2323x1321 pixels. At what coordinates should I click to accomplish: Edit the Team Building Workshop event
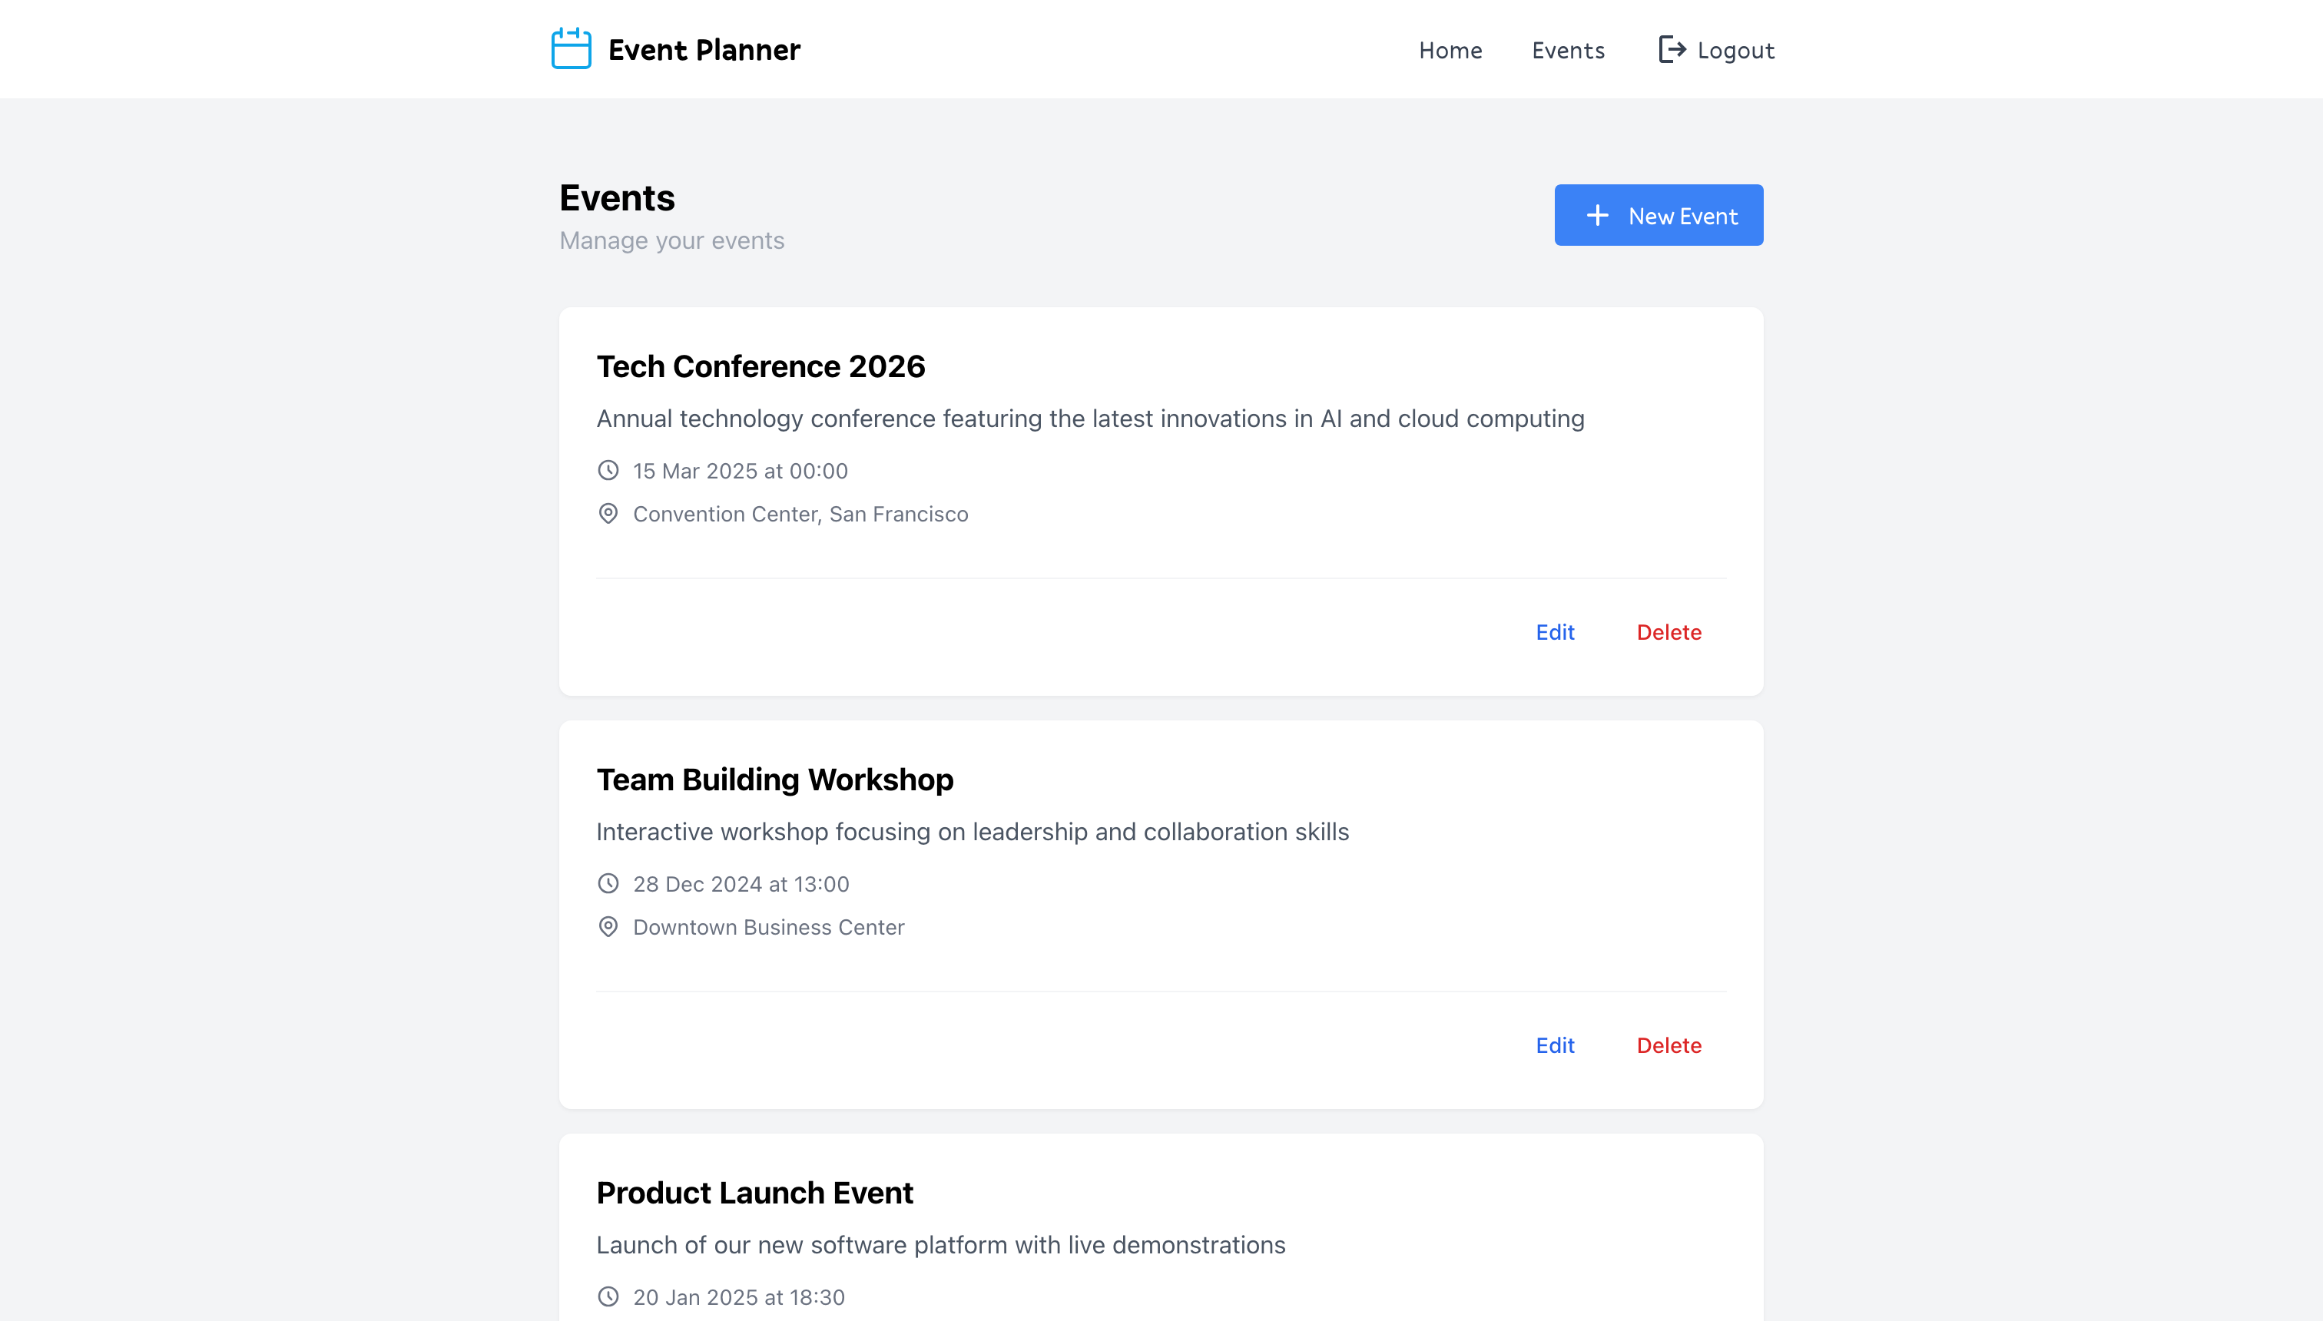coord(1554,1045)
